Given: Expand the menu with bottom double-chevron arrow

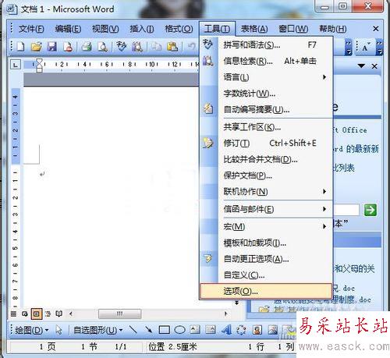Looking at the screenshot, I should [x=237, y=303].
